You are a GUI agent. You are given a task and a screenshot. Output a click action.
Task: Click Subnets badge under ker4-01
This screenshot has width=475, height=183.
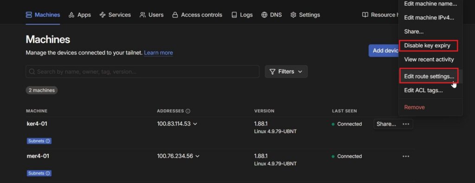[39, 141]
